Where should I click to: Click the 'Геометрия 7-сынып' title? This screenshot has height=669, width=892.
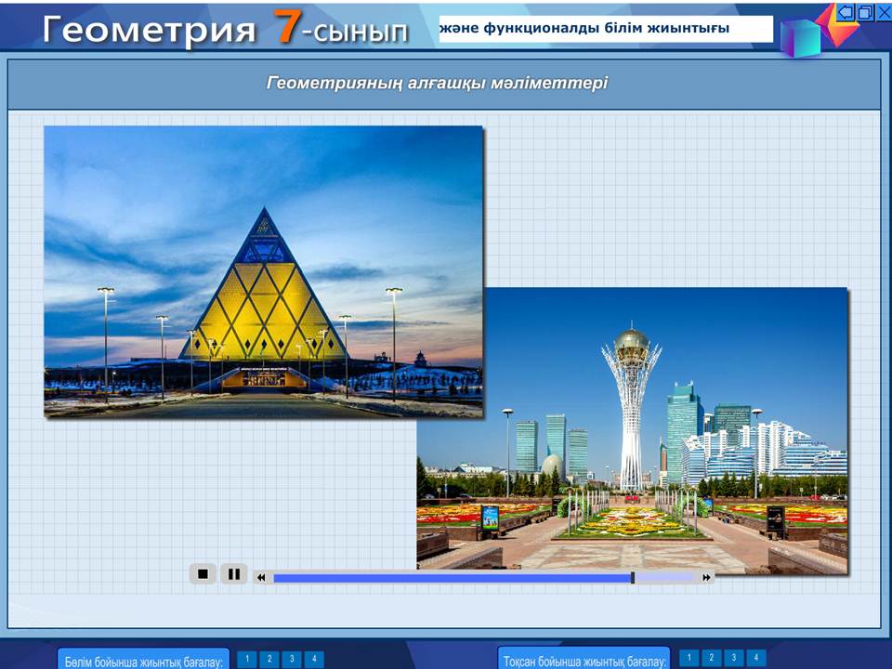(226, 29)
